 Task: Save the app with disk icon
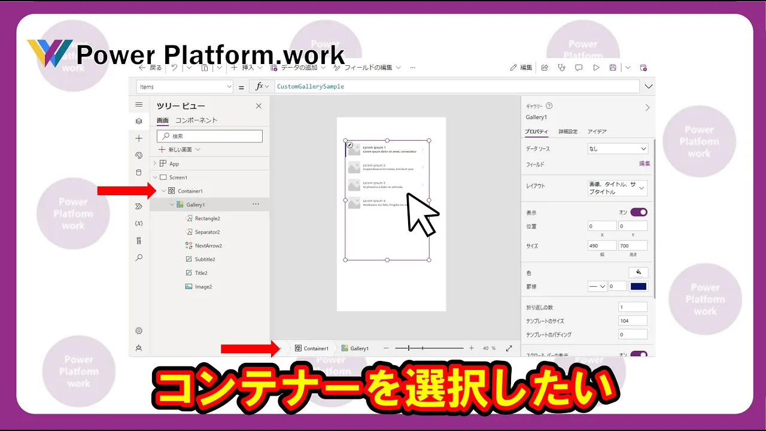613,68
